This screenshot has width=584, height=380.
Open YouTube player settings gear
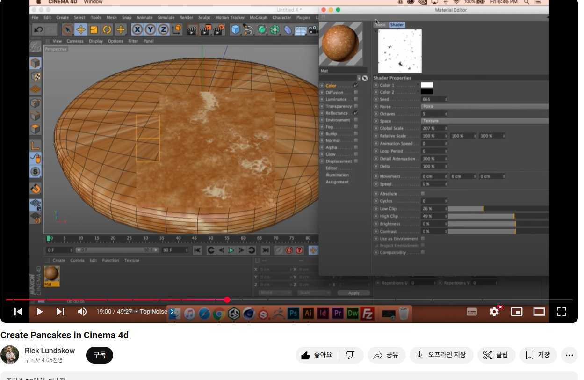point(494,312)
